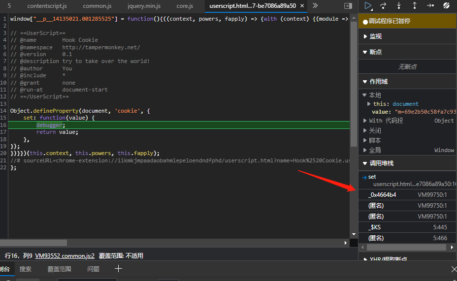Viewport: 457px width, 281px height.
Task: Open the VM93552 common.js:2 link
Action: click(65, 256)
